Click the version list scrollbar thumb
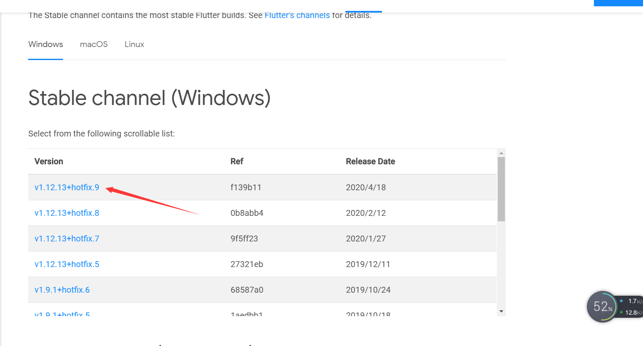Image resolution: width=643 pixels, height=346 pixels. tap(501, 189)
